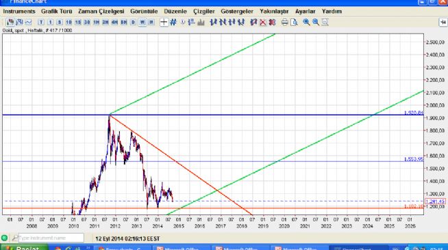Toggle the volume histogram icon
This screenshot has height=250, width=448.
point(201,23)
